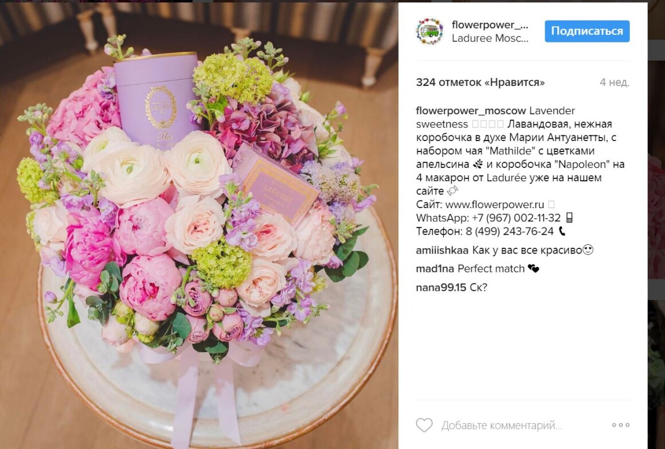Open the three-dot more options menu

[x=620, y=425]
